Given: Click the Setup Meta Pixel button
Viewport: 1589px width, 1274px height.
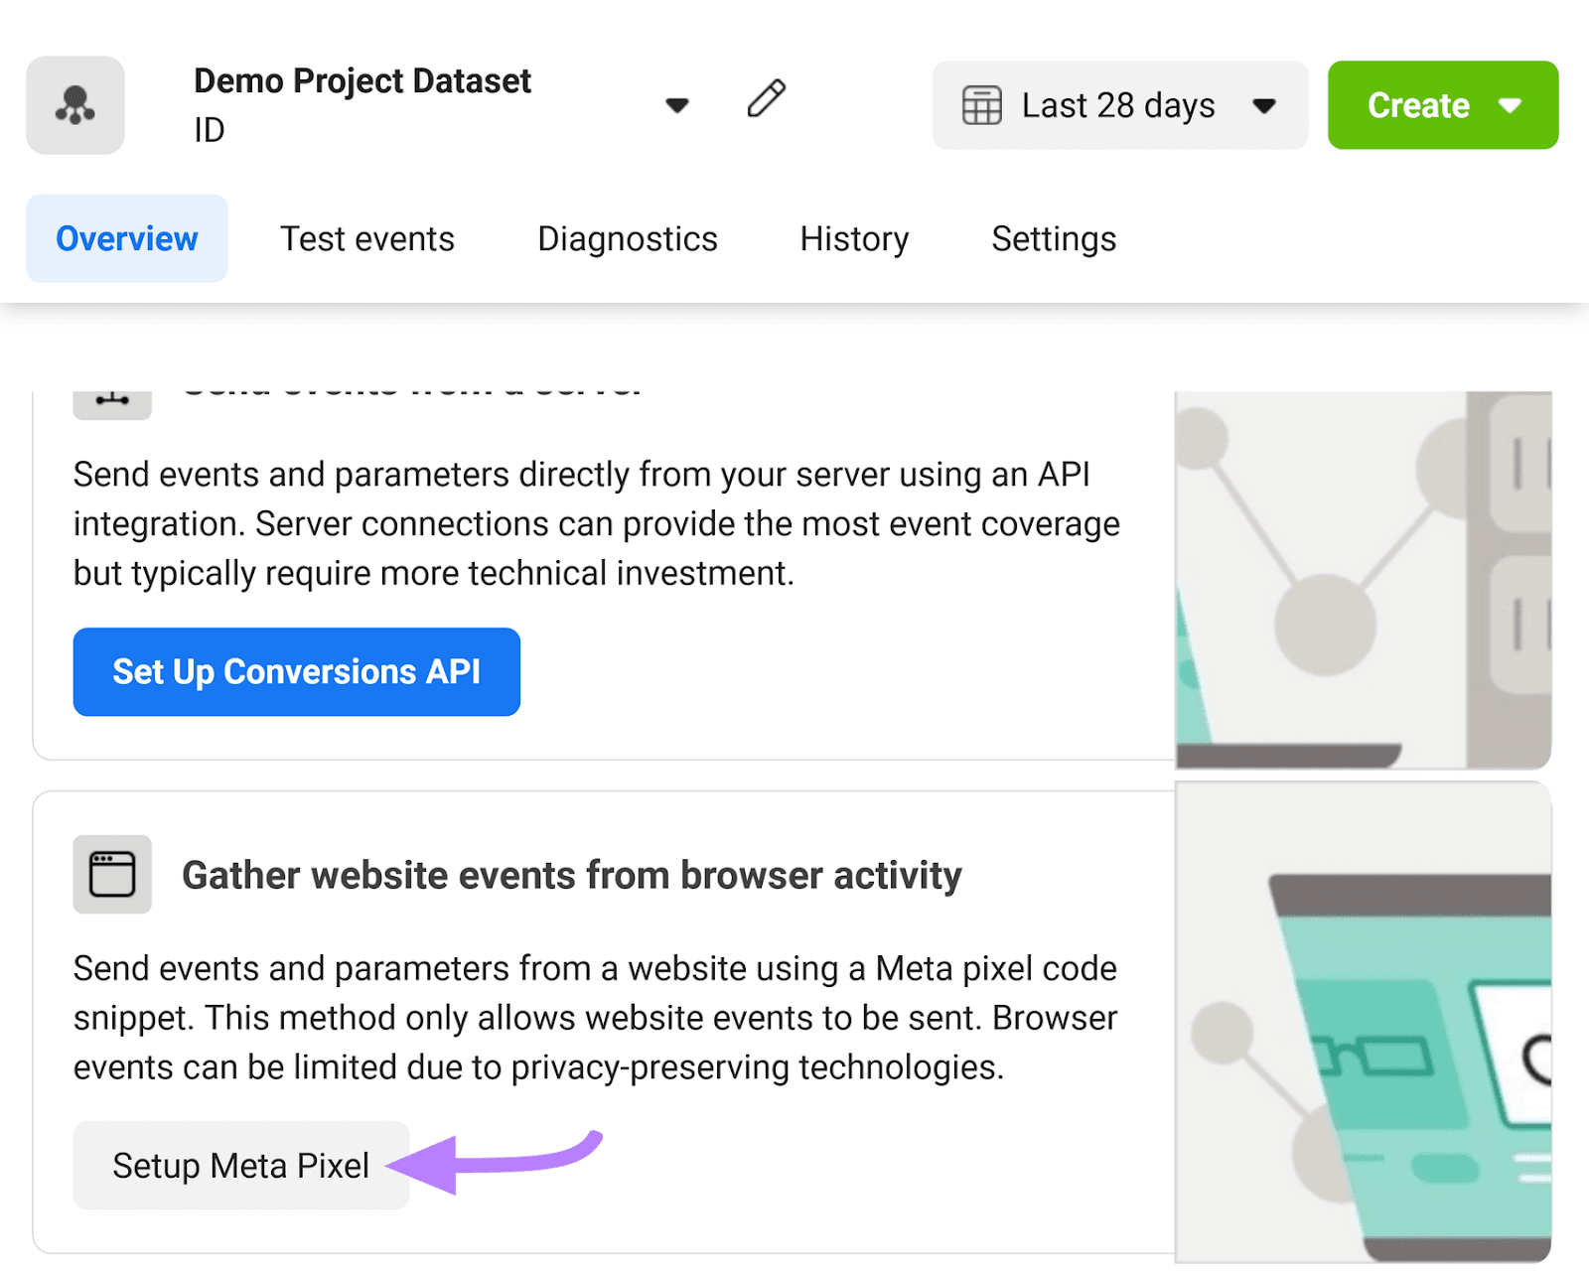Looking at the screenshot, I should click(240, 1165).
